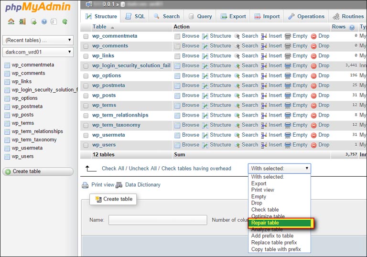Click the Home icon in sidebar
This screenshot has width=367, height=257.
click(x=11, y=21)
